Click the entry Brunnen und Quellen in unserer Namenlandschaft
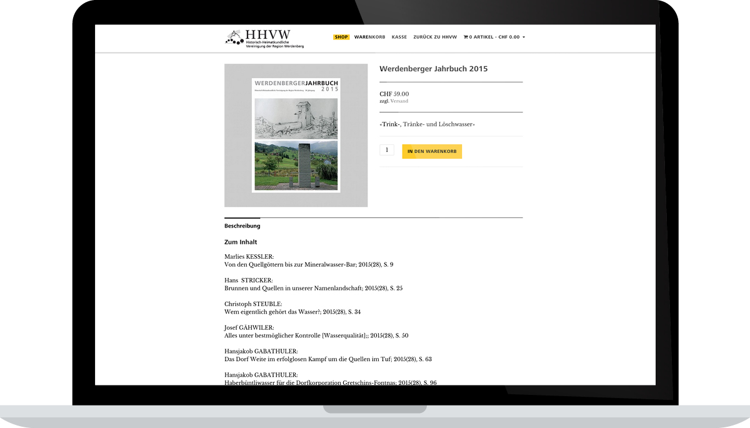This screenshot has width=750, height=428. click(314, 289)
